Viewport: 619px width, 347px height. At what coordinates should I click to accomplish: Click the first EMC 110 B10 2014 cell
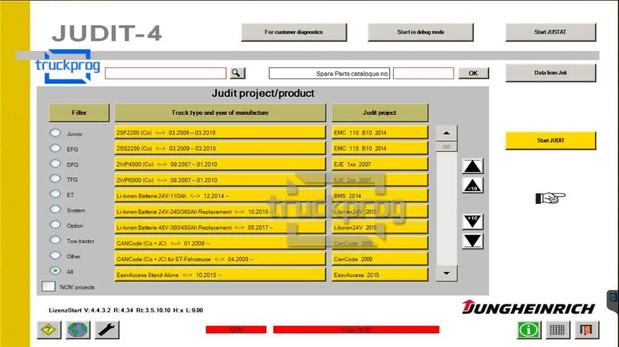click(x=380, y=132)
